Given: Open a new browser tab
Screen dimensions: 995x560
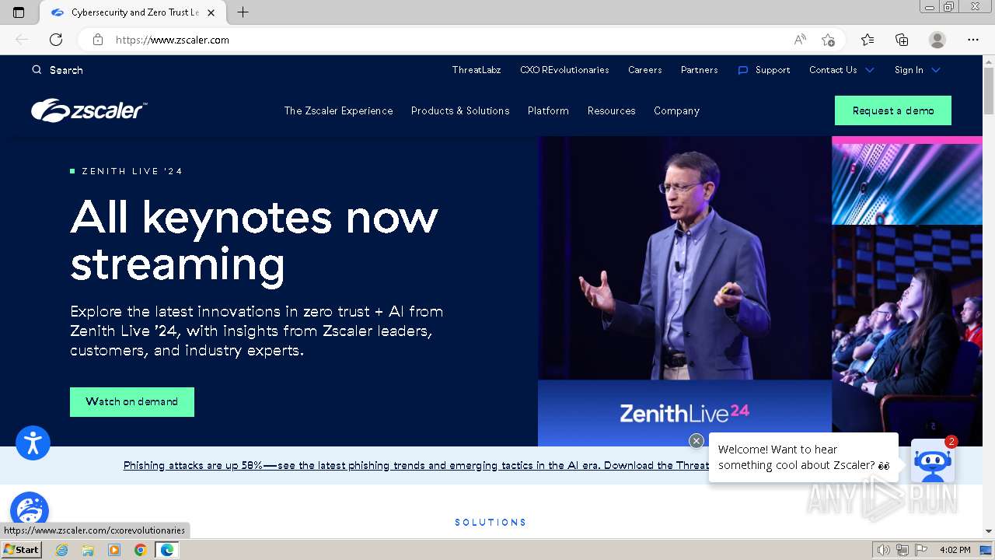Looking at the screenshot, I should [243, 12].
